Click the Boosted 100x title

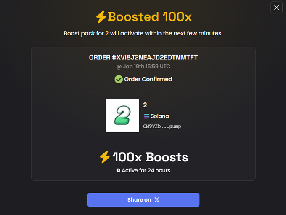(x=150, y=17)
